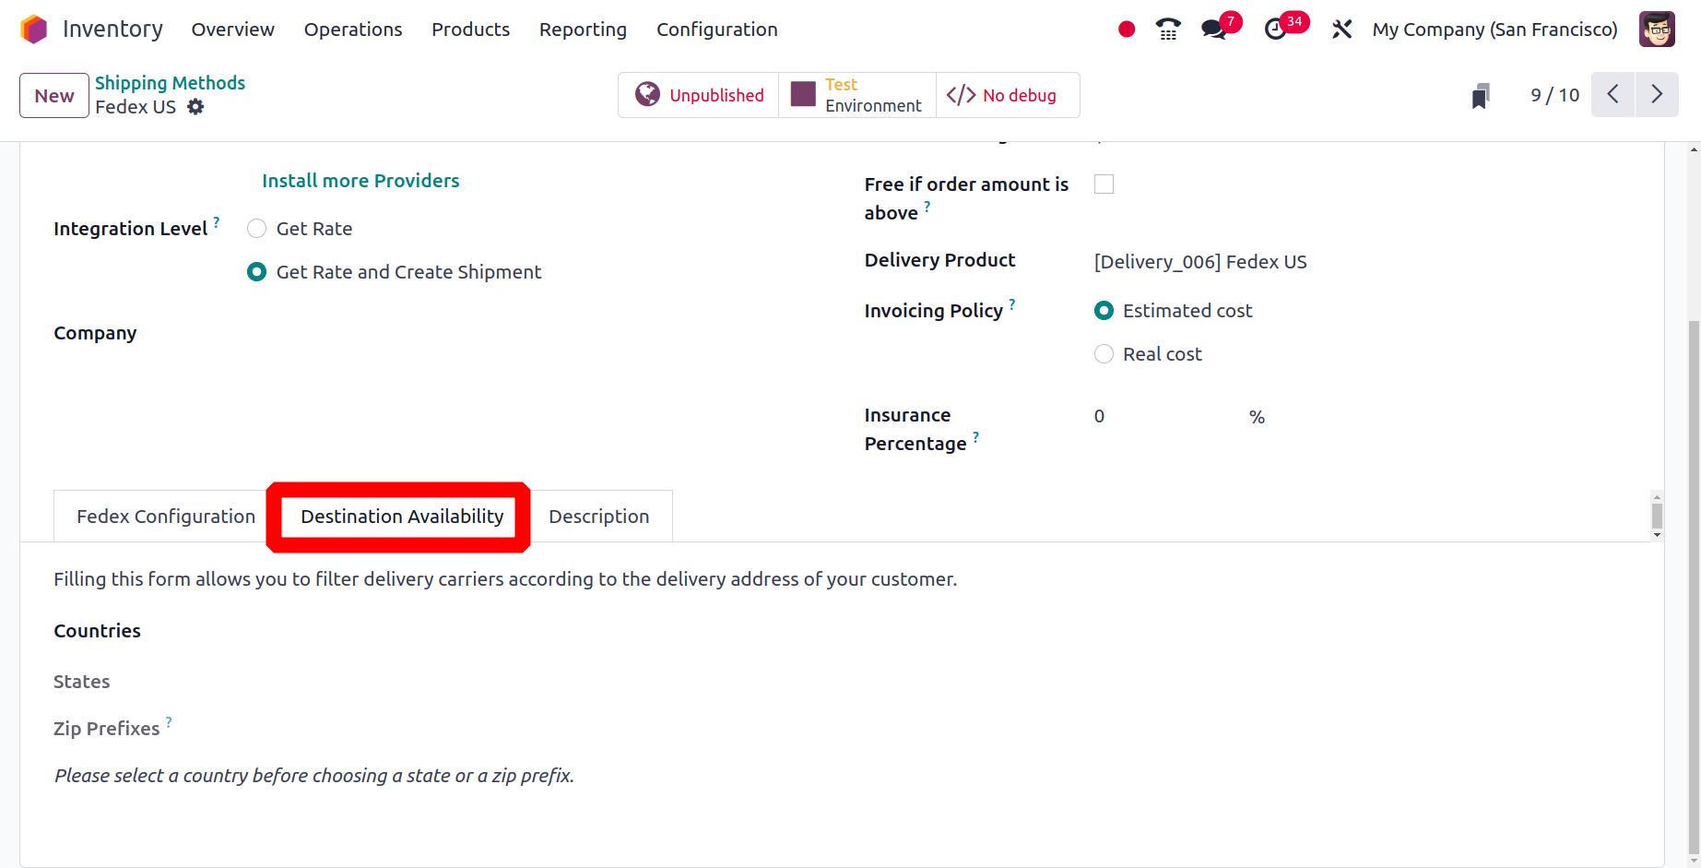Open the activities clock icon
This screenshot has height=868, width=1701.
point(1275,30)
